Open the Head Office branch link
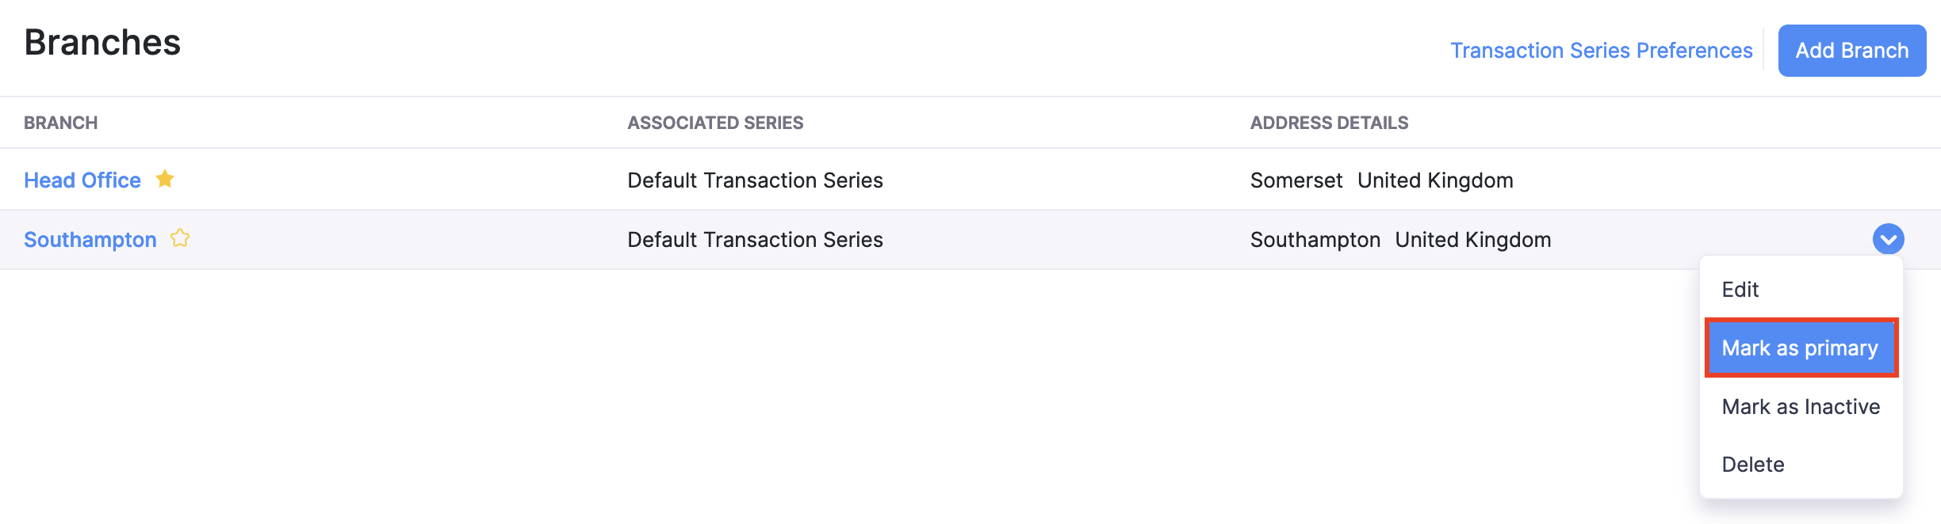The image size is (1941, 524). pos(82,180)
